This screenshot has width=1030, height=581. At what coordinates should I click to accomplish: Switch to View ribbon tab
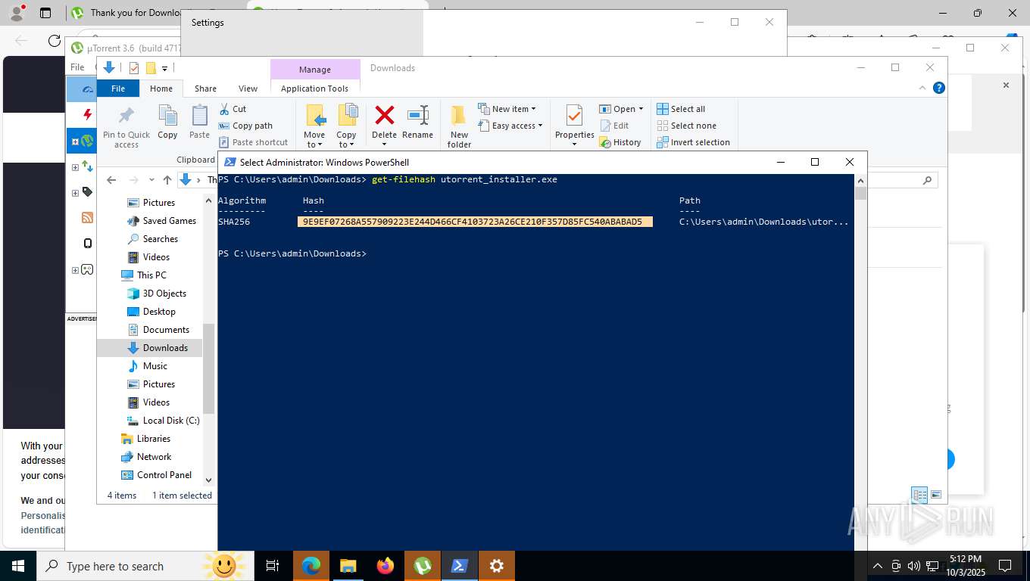pos(248,89)
